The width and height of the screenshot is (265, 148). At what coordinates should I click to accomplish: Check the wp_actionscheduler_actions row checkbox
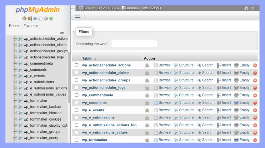(76, 65)
